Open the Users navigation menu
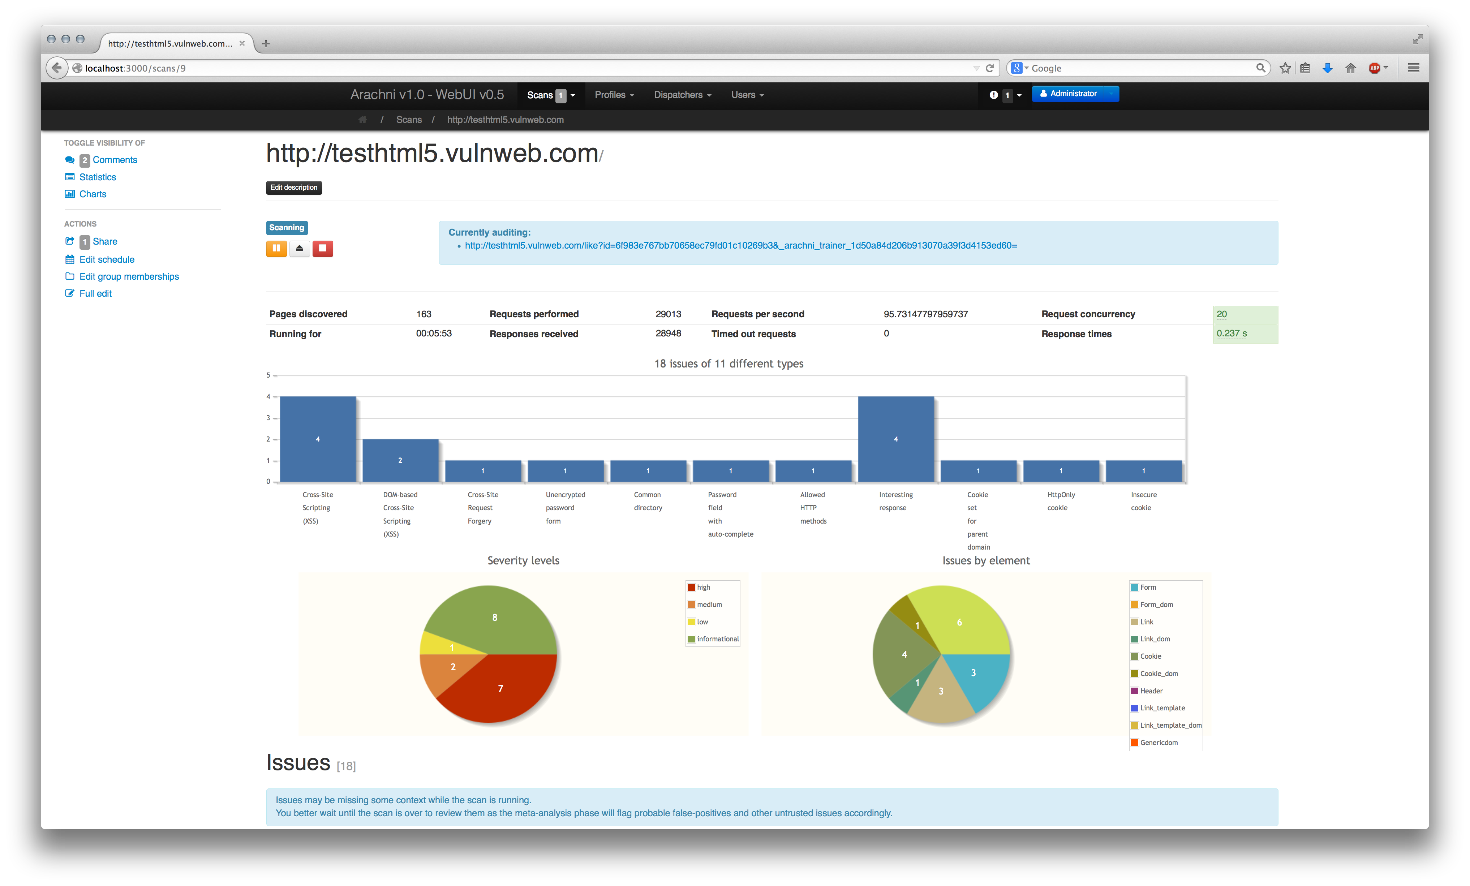The image size is (1470, 886). tap(747, 95)
